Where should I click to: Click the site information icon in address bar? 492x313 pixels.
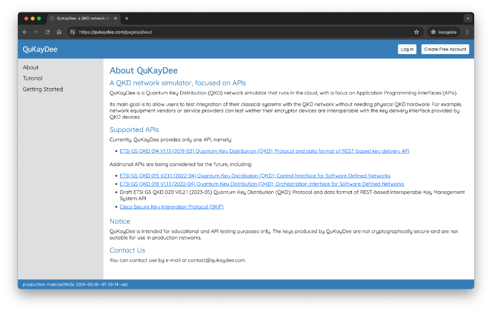(x=73, y=32)
